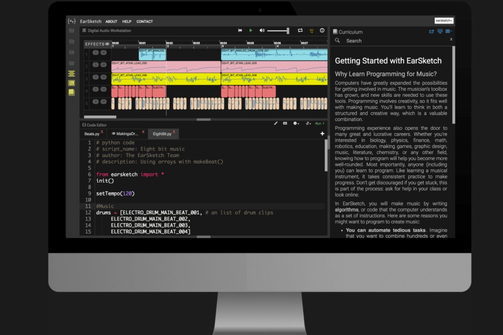Screen dimensions: 503x335
Task: Click code line 9 setTempo(120)
Action: (x=115, y=194)
